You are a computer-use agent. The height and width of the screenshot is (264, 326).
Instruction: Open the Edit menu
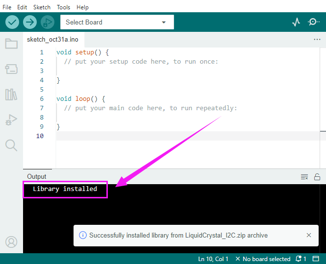[22, 7]
